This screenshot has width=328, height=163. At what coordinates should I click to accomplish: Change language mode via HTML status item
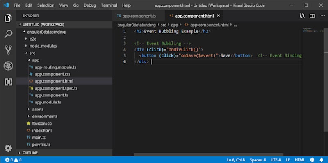click(x=300, y=160)
